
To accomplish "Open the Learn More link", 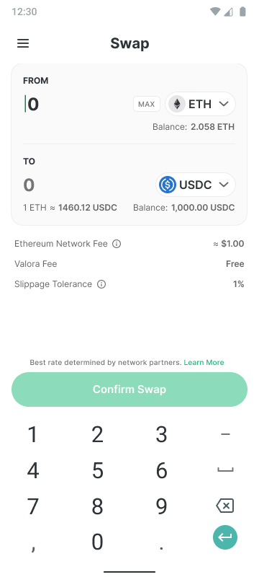I will [204, 363].
